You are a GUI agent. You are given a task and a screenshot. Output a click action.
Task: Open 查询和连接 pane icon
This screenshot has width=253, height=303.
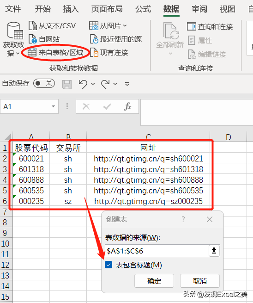192,26
